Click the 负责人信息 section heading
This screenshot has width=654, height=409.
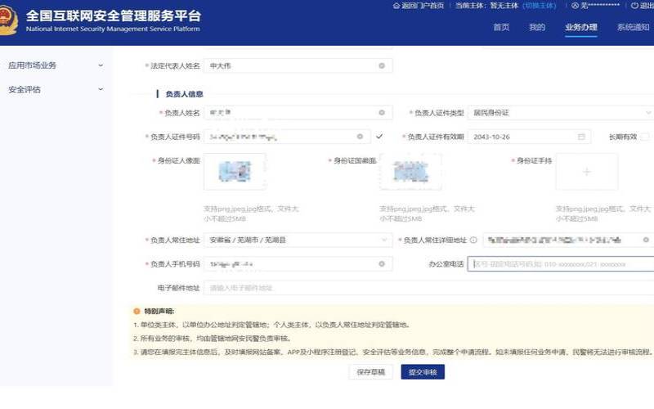(184, 94)
